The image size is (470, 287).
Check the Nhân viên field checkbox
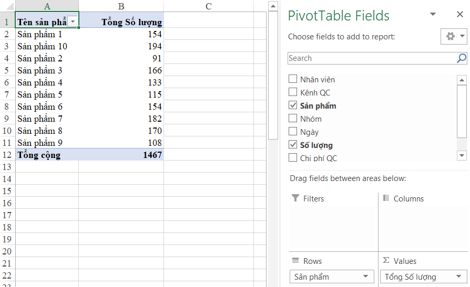pyautogui.click(x=292, y=79)
